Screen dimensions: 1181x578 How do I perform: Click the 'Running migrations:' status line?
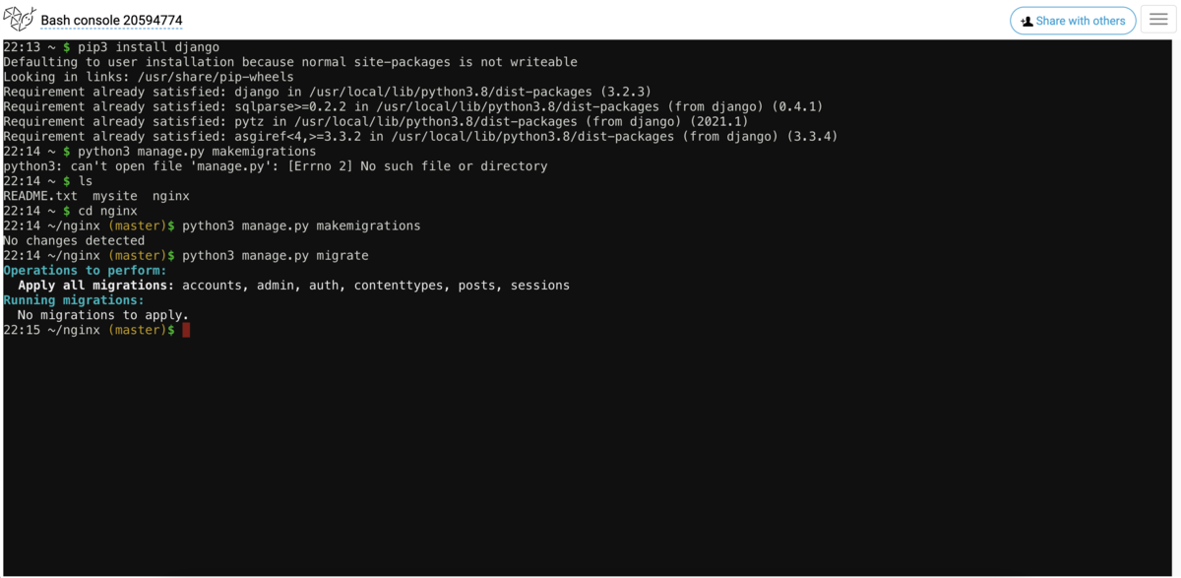[x=72, y=299]
